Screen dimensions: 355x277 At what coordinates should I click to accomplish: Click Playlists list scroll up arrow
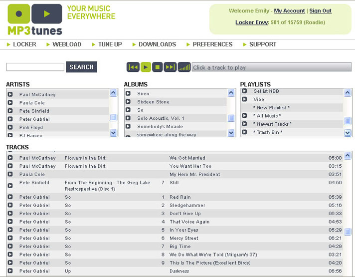tap(348, 92)
